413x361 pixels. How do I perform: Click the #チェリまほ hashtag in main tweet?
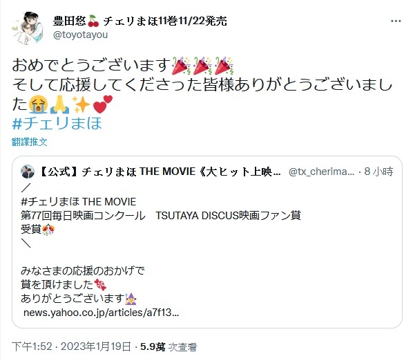coord(57,123)
